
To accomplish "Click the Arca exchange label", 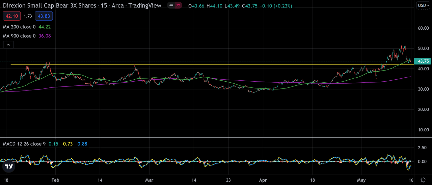I will [x=117, y=6].
